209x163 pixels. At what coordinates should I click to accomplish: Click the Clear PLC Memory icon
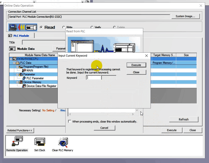click(x=62, y=142)
